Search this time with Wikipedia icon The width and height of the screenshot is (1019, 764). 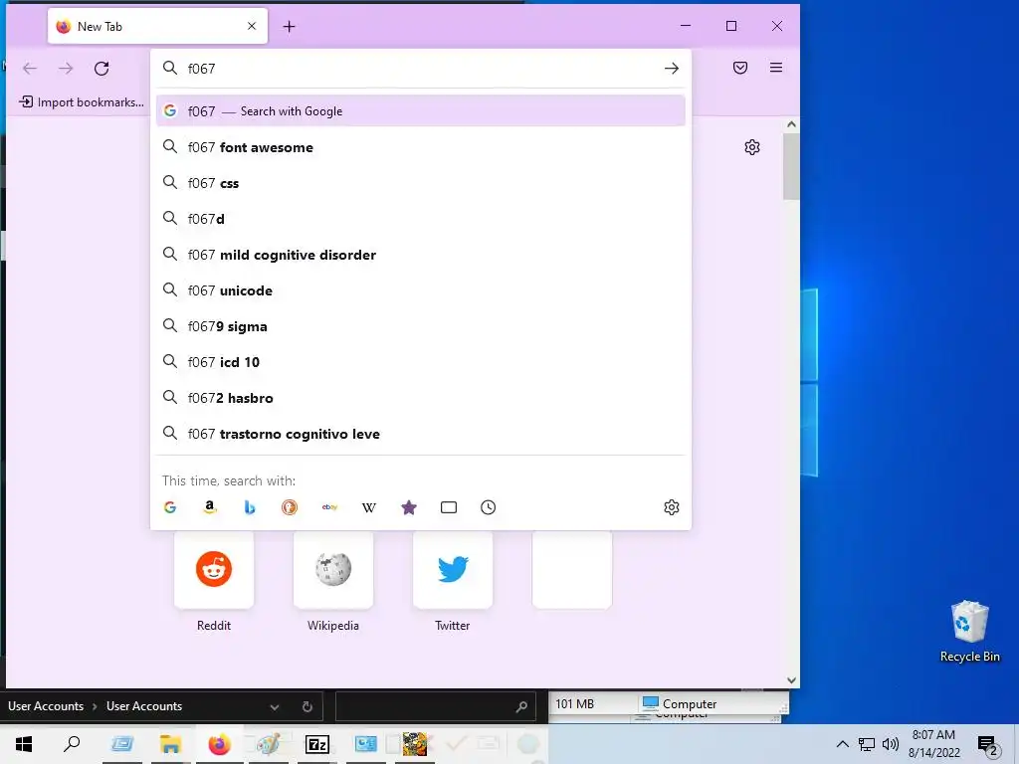click(x=369, y=507)
